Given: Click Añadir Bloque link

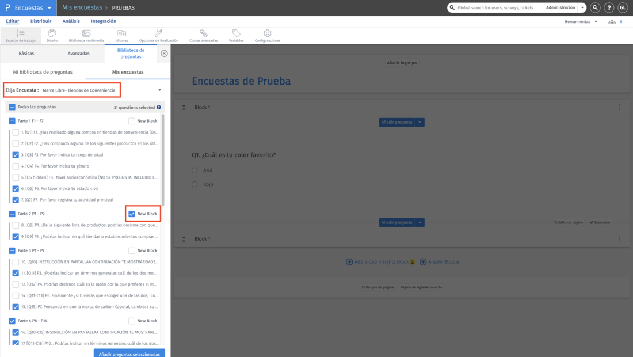Looking at the screenshot, I should pyautogui.click(x=440, y=261).
